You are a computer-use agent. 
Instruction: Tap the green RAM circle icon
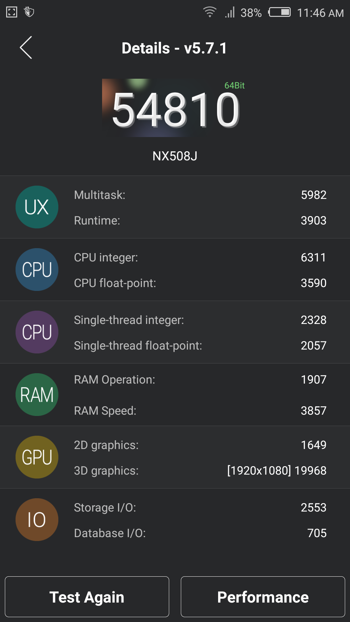point(37,395)
